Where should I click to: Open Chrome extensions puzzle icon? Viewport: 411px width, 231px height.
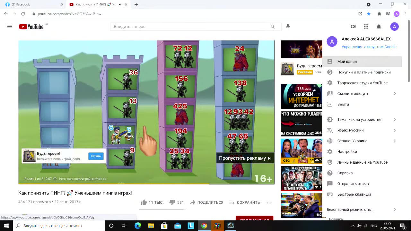click(379, 14)
